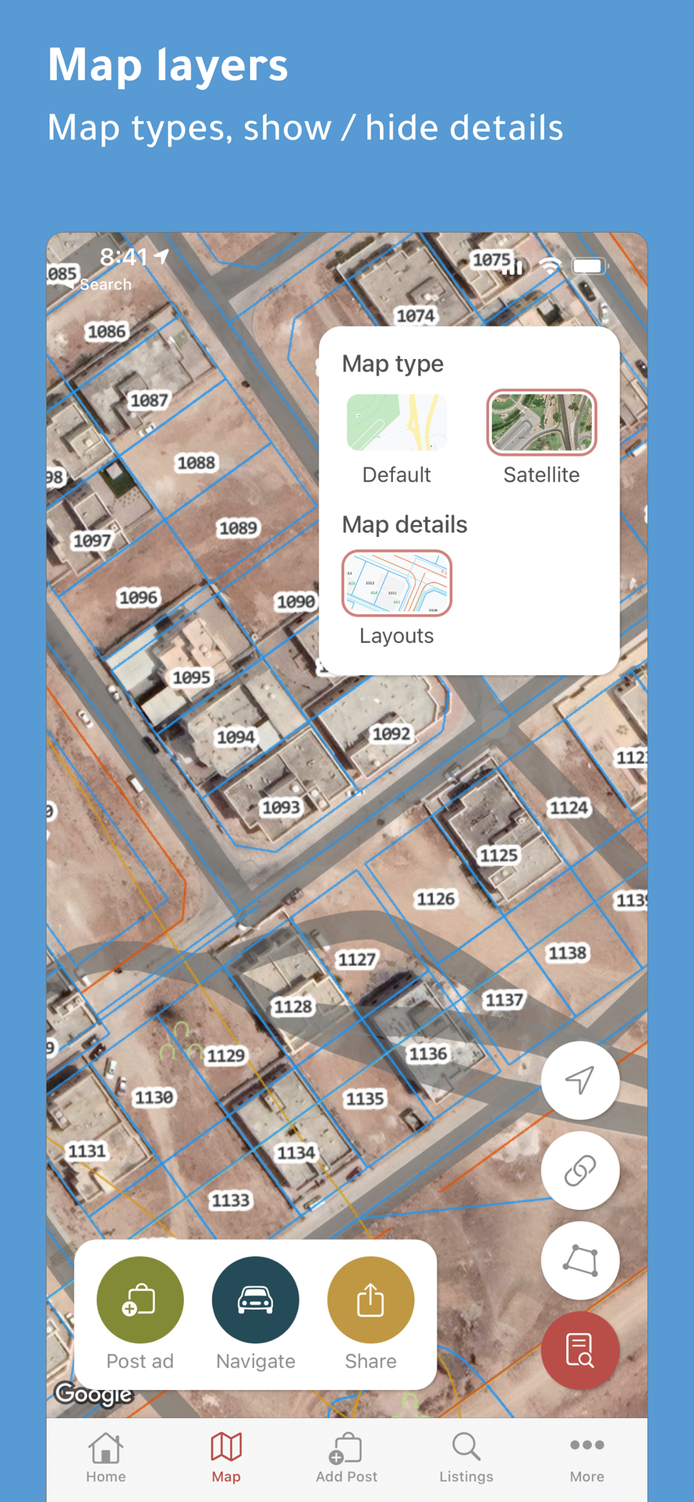The height and width of the screenshot is (1502, 694).
Task: Select plot number 1087 on the map
Action: click(x=149, y=400)
